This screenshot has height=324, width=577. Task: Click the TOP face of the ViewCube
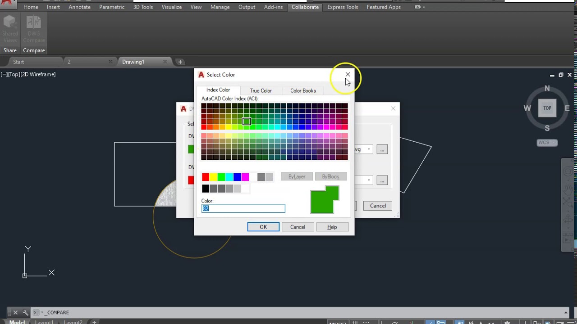tap(547, 108)
